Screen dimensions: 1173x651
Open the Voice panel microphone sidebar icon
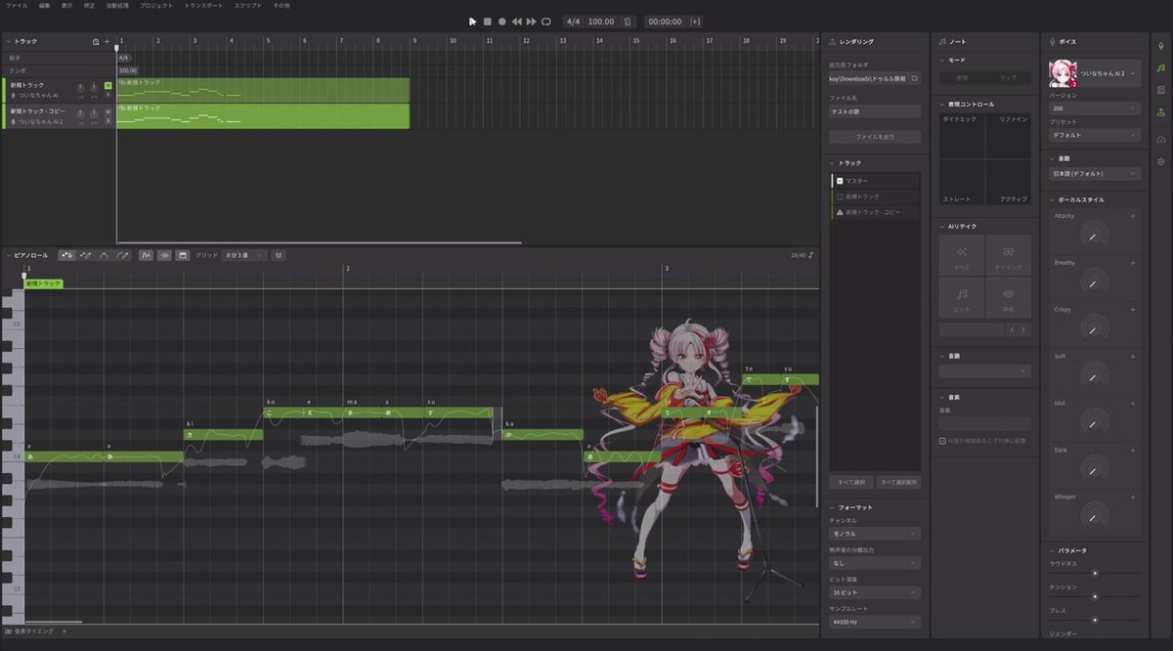1160,45
